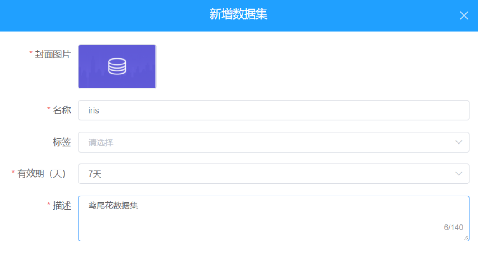The image size is (478, 272).
Task: Click the chevron arrow in the 标签 field
Action: pyautogui.click(x=459, y=142)
